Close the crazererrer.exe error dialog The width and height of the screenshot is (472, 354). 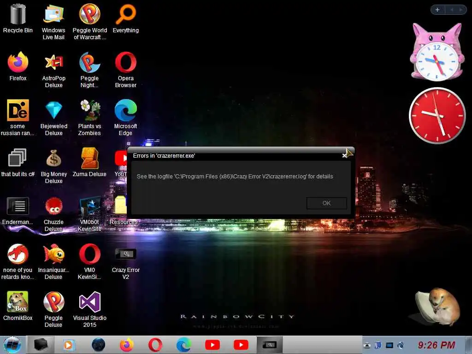click(344, 156)
